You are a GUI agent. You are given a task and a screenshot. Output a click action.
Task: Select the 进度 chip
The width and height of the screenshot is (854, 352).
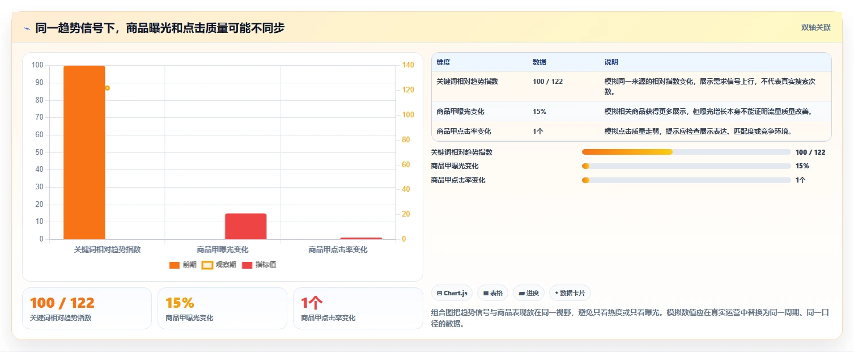pos(528,293)
